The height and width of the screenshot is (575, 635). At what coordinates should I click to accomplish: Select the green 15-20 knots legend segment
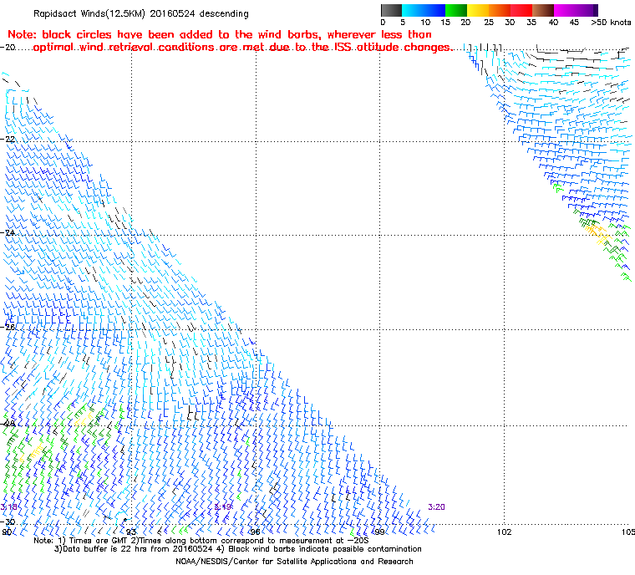click(456, 10)
